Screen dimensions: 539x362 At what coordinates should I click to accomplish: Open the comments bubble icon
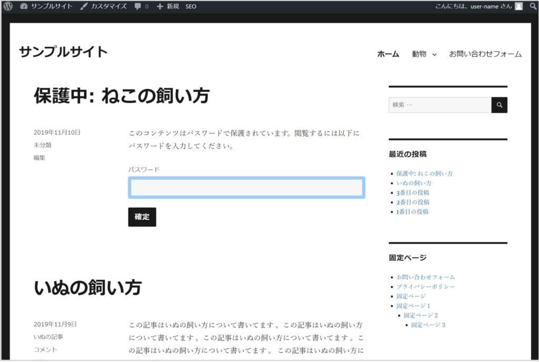138,7
